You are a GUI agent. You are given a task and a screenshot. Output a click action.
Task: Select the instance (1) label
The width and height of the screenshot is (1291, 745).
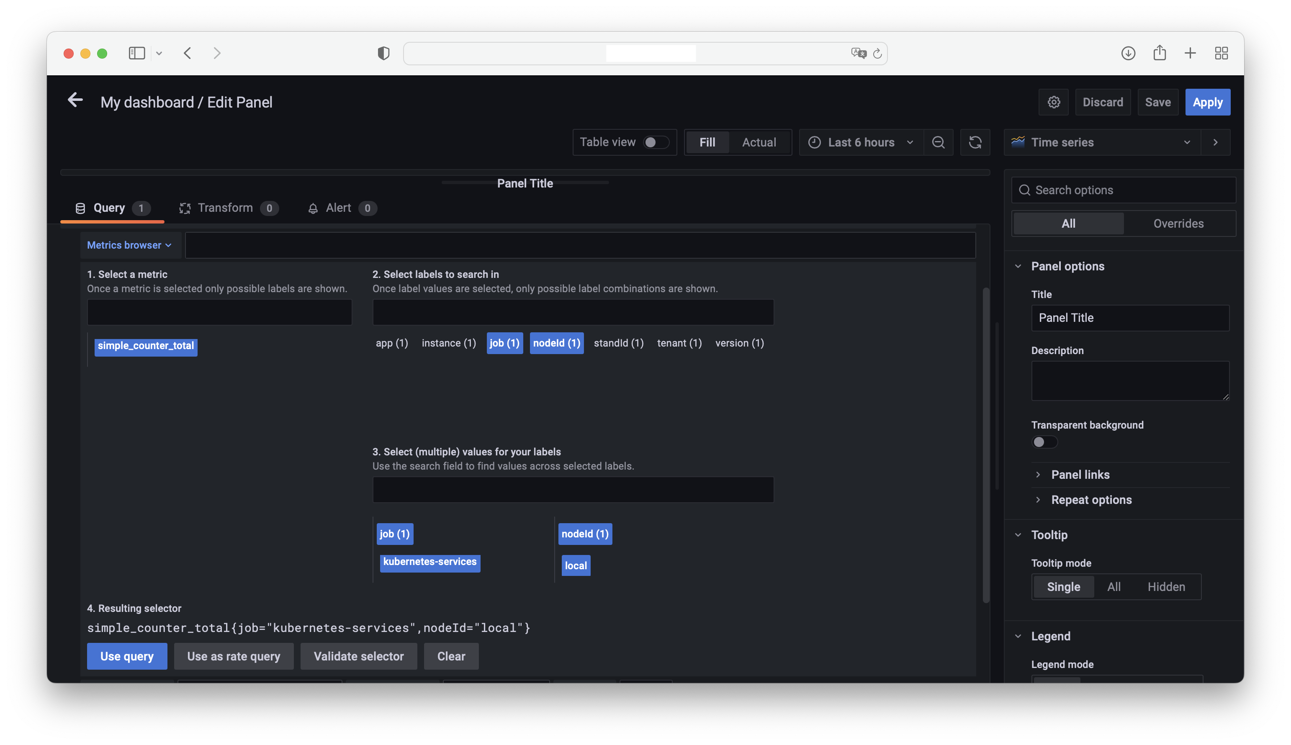coord(449,343)
